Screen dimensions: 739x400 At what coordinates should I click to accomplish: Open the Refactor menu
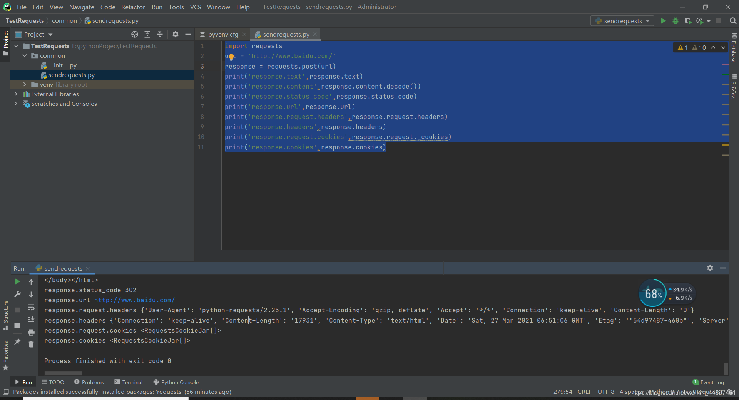pyautogui.click(x=133, y=7)
